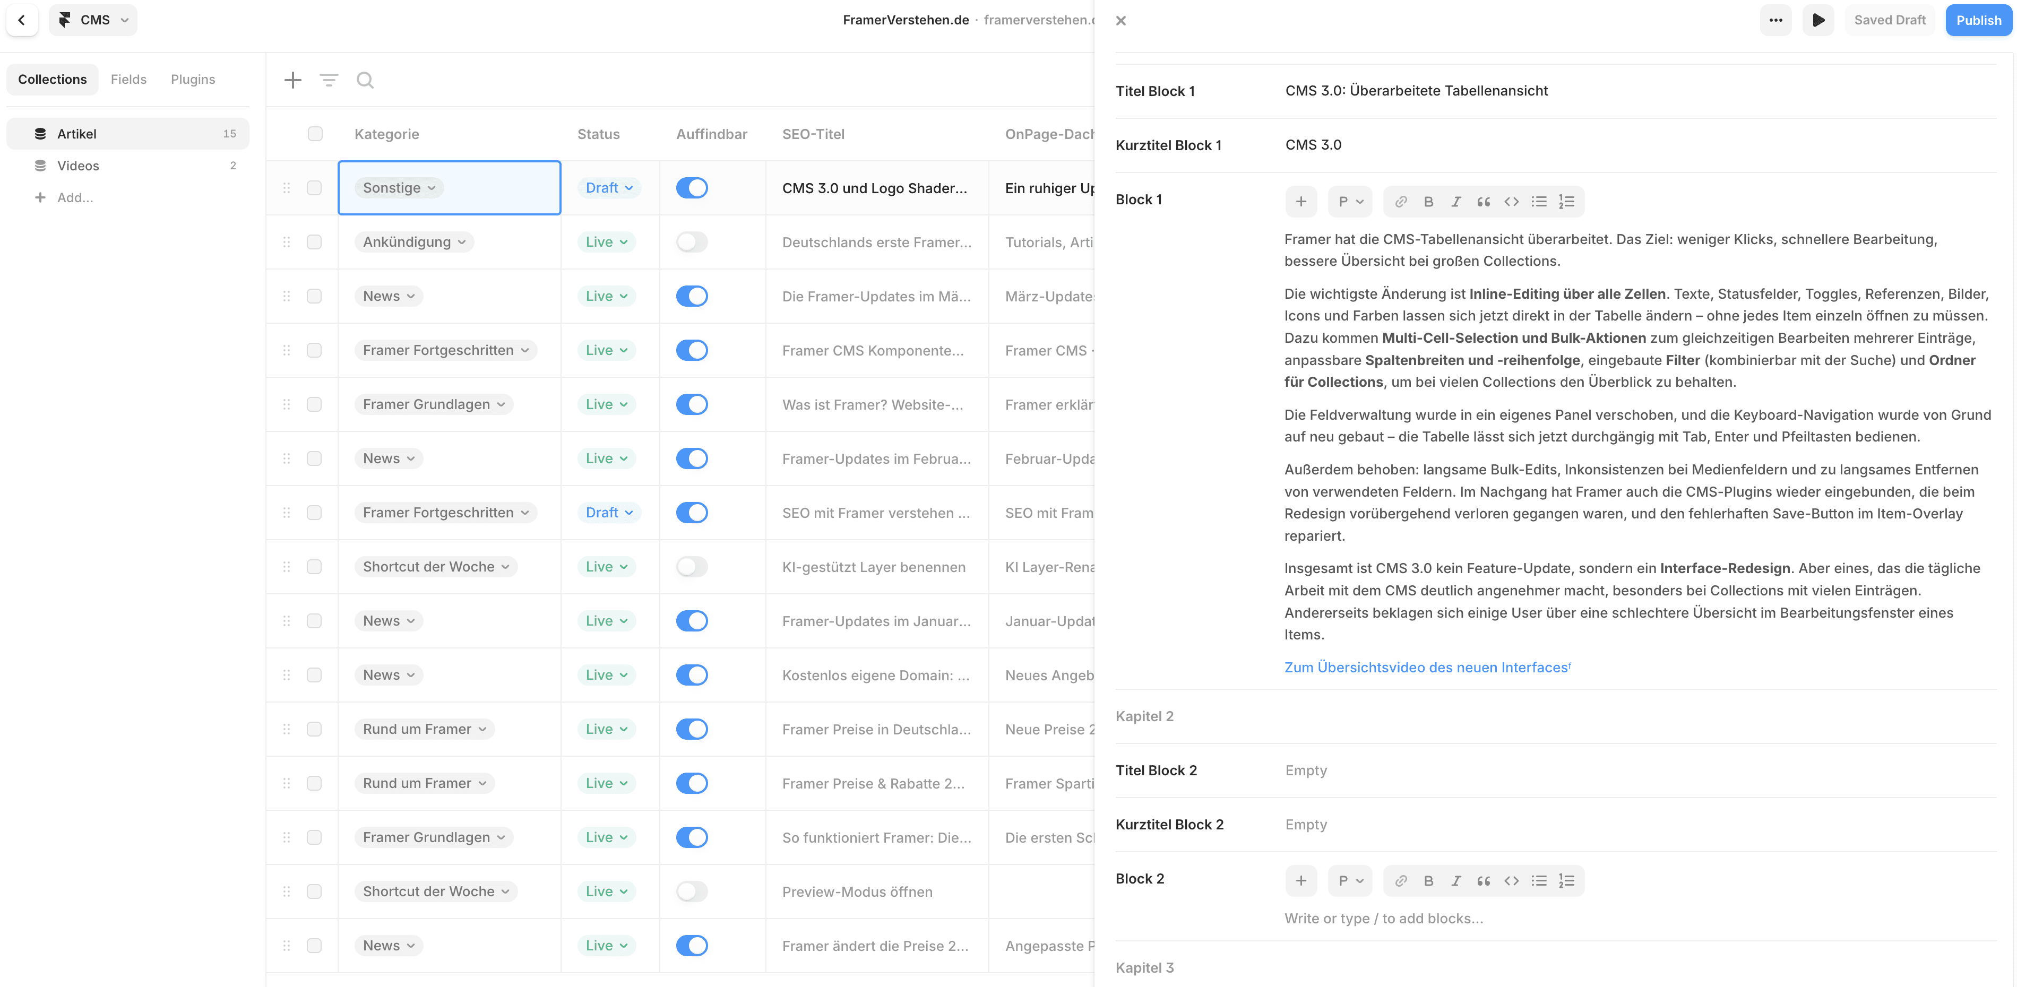Insert numbered list in Block 2 toolbar
The image size is (2017, 987).
(x=1566, y=881)
